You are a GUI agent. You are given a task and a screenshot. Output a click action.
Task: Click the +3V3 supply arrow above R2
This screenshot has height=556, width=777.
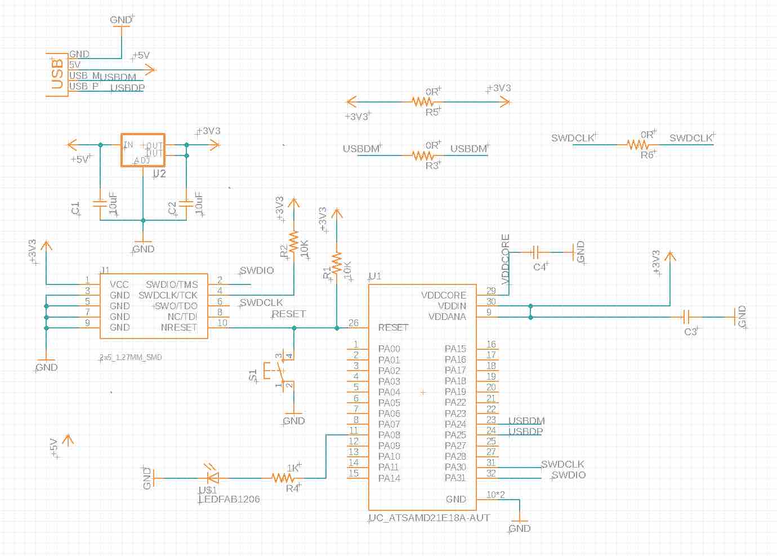293,204
